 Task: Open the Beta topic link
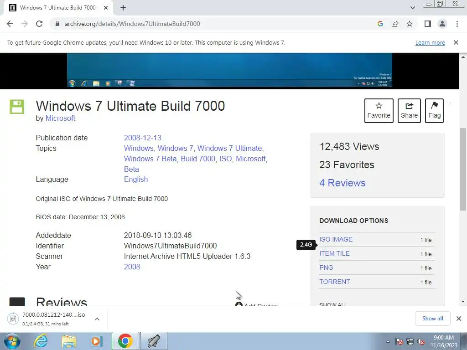pyautogui.click(x=131, y=169)
